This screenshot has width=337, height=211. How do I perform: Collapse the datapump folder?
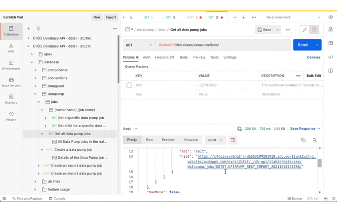click(35, 94)
